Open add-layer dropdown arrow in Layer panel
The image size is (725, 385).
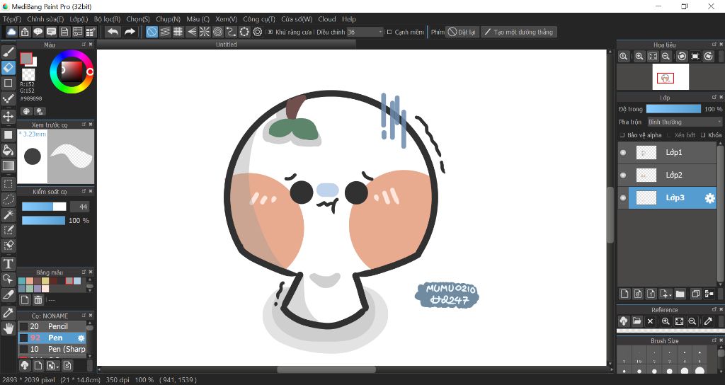pos(670,295)
